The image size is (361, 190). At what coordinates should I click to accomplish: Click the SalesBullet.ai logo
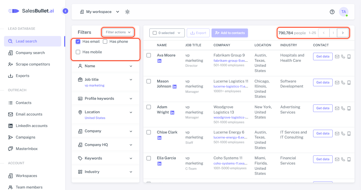click(x=31, y=11)
